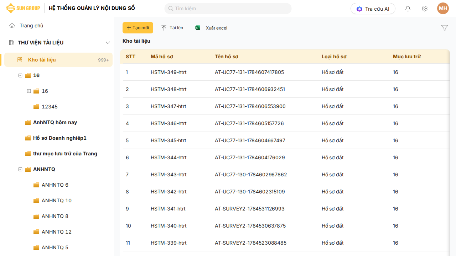Select folder Hồ sơ Doanh nghiệp1
Screen dimensions: 456x256
[60, 138]
